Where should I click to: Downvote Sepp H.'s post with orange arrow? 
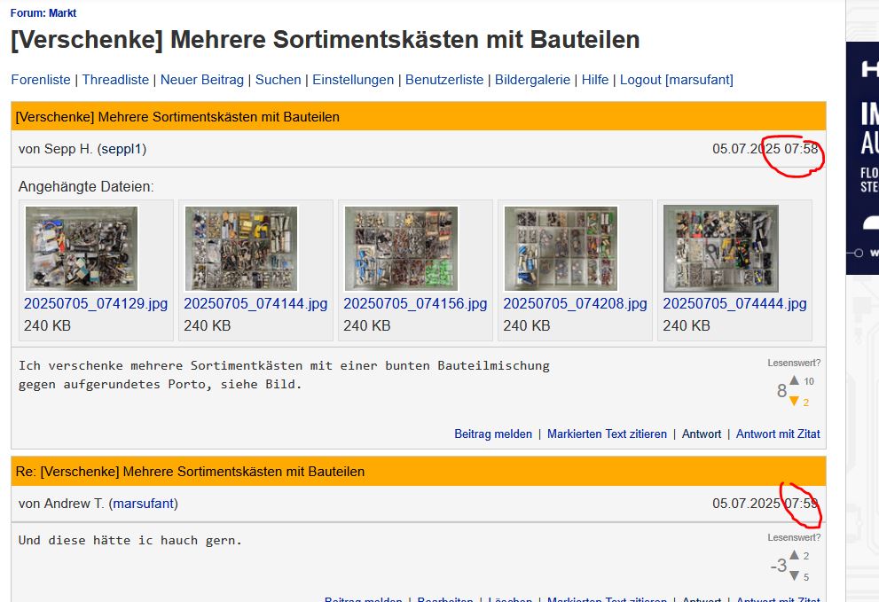tap(794, 402)
